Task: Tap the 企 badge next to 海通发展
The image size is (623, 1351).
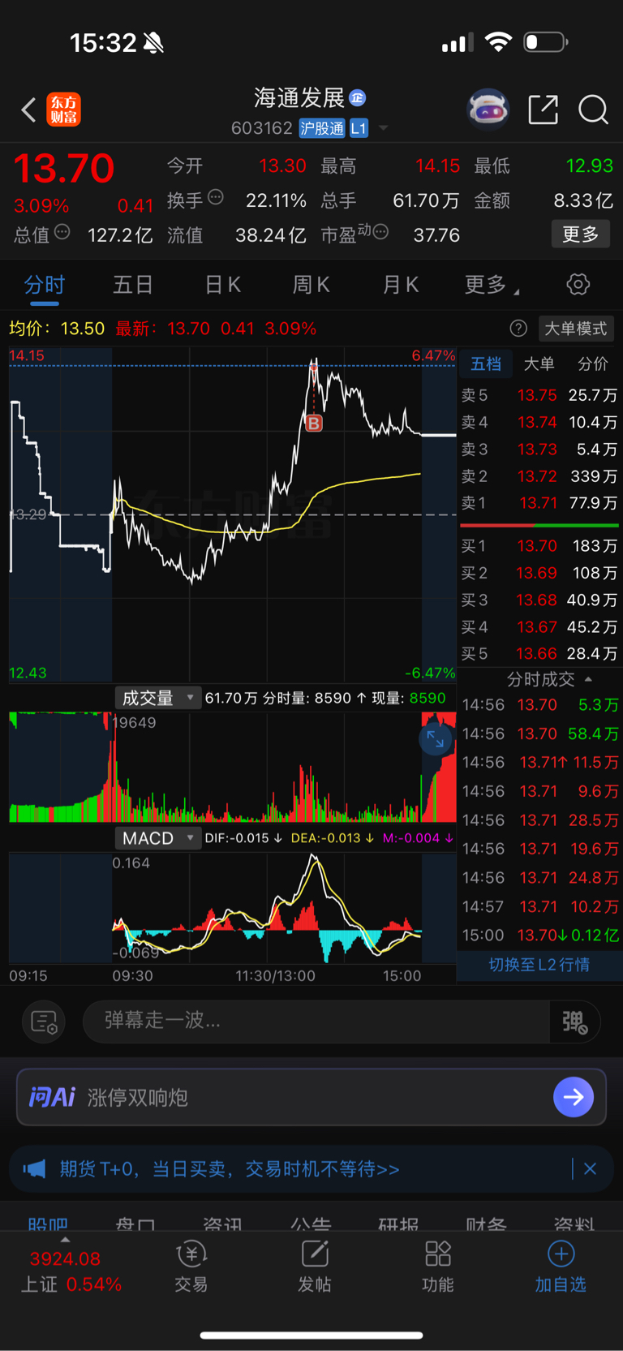Action: pos(357,98)
